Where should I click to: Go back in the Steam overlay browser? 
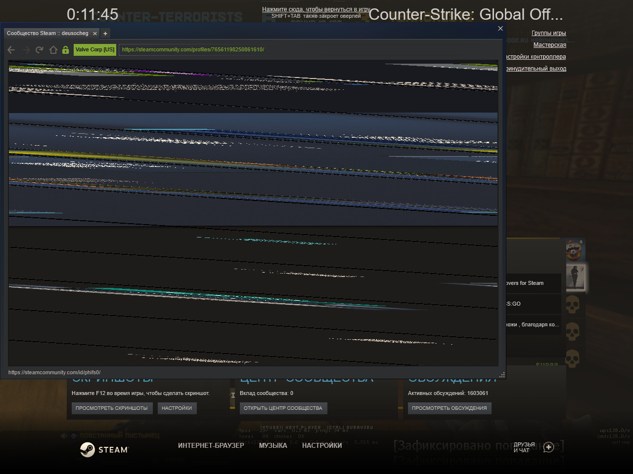click(11, 50)
